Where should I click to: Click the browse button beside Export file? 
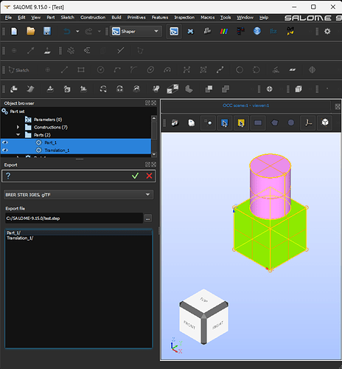pos(148,218)
